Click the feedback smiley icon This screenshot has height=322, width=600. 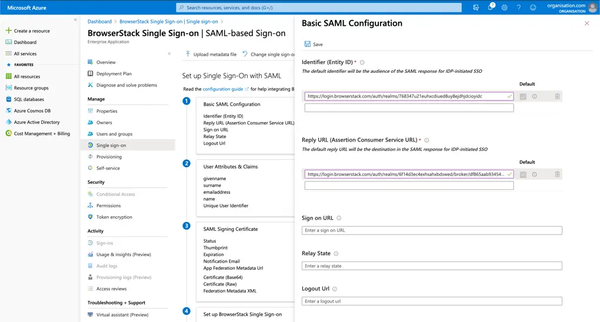point(533,8)
